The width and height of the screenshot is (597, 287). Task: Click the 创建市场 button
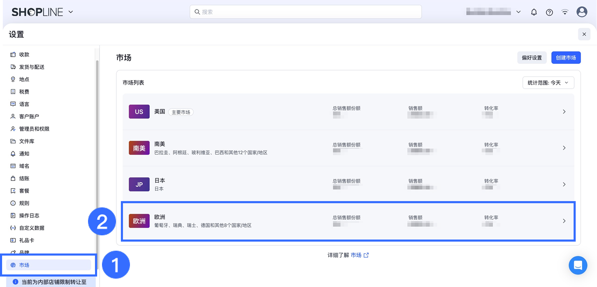coord(566,58)
